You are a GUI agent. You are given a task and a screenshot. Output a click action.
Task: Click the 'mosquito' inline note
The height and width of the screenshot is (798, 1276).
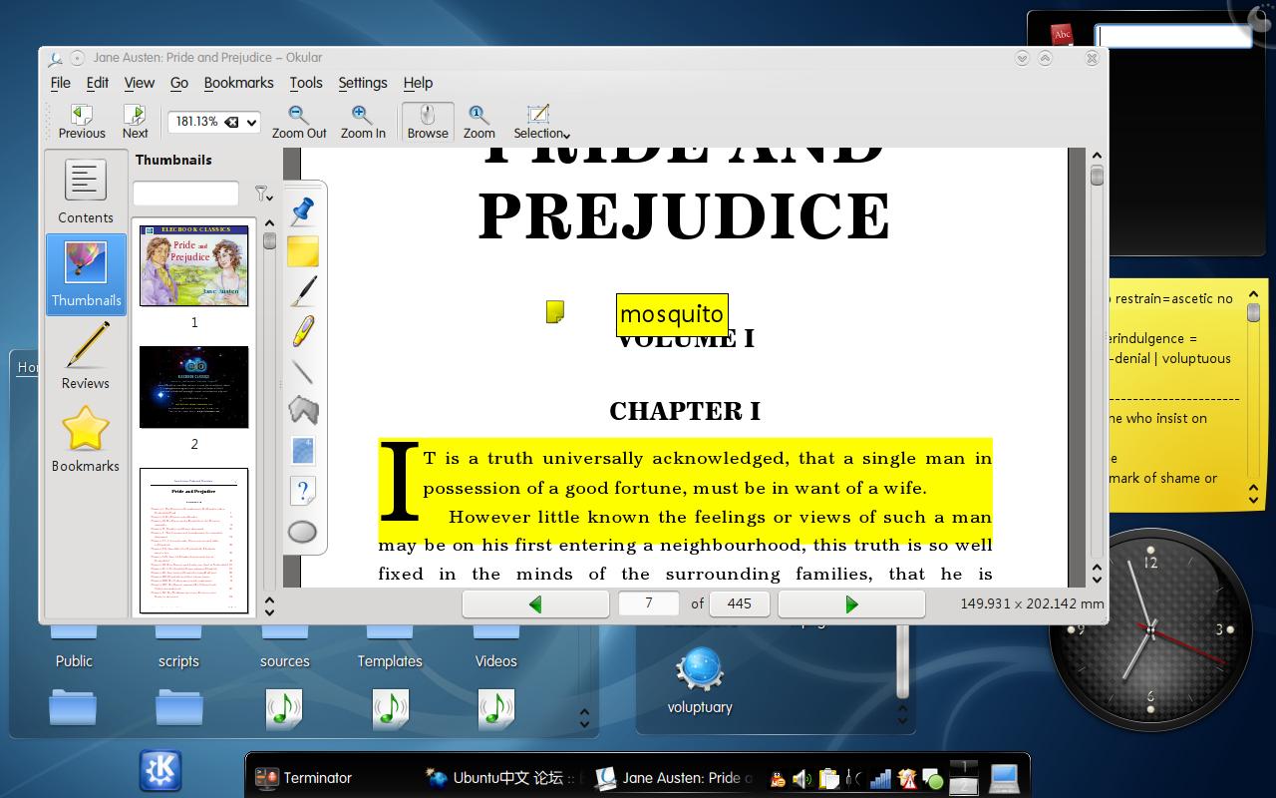[x=672, y=314]
